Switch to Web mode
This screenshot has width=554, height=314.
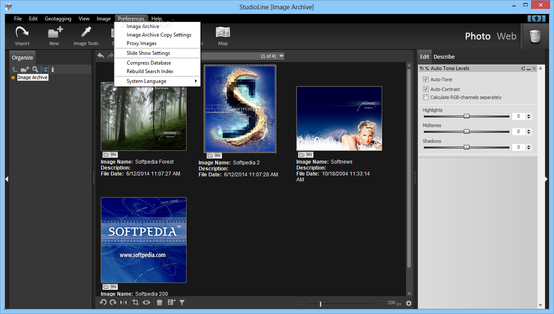click(506, 36)
